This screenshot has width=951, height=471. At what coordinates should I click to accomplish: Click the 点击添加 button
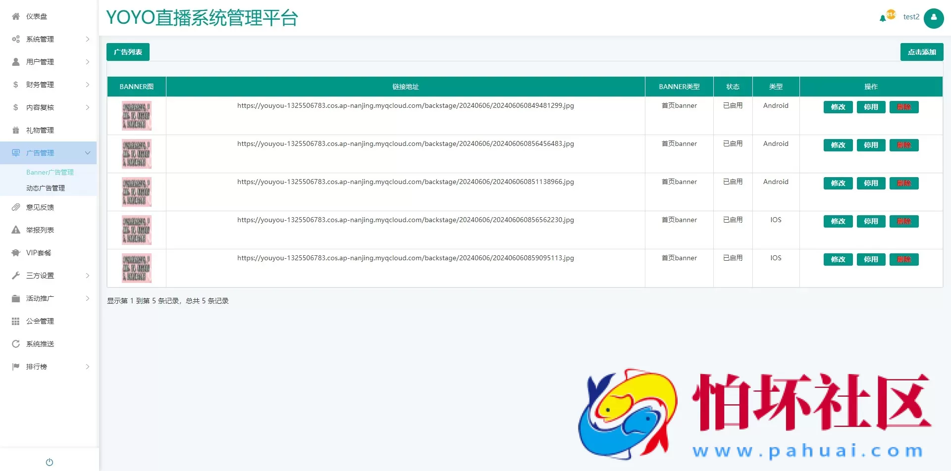pyautogui.click(x=921, y=52)
